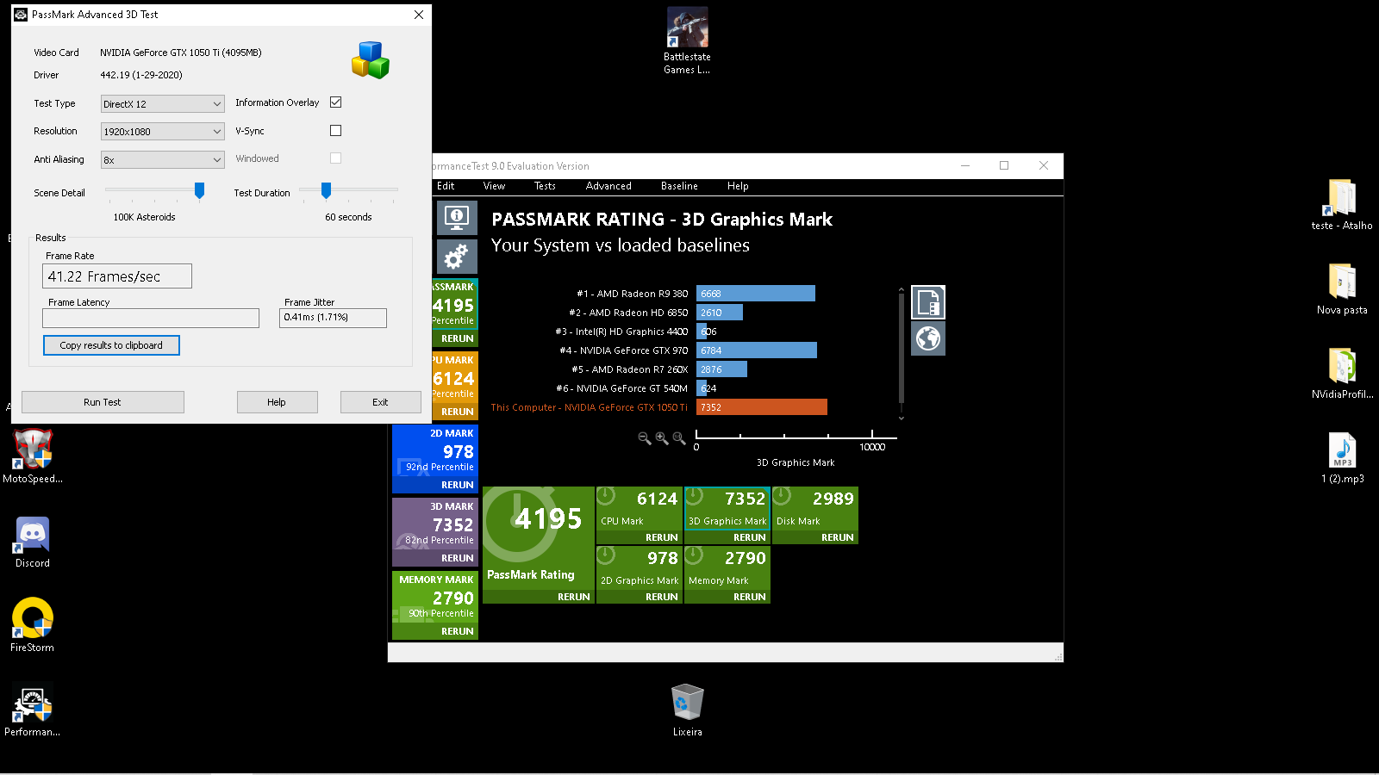Click Copy results to clipboard button

[111, 345]
